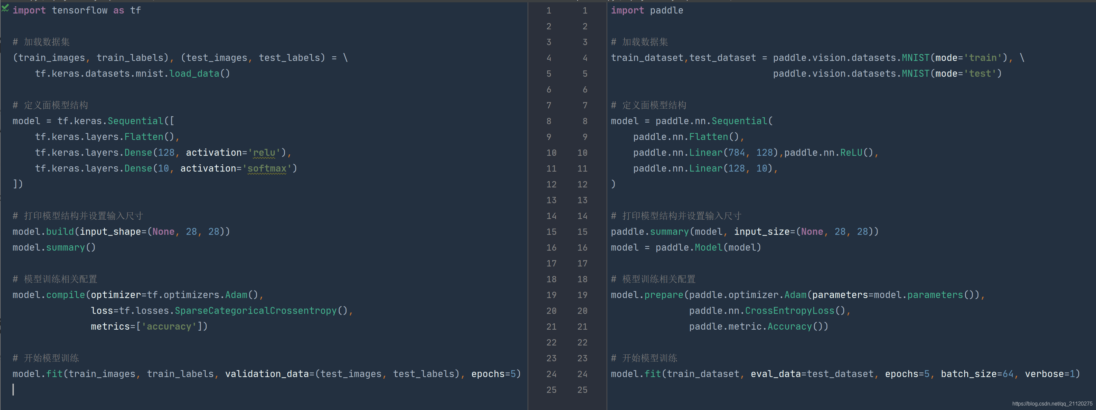Click the green inspection checkmark icon

pyautogui.click(x=5, y=8)
